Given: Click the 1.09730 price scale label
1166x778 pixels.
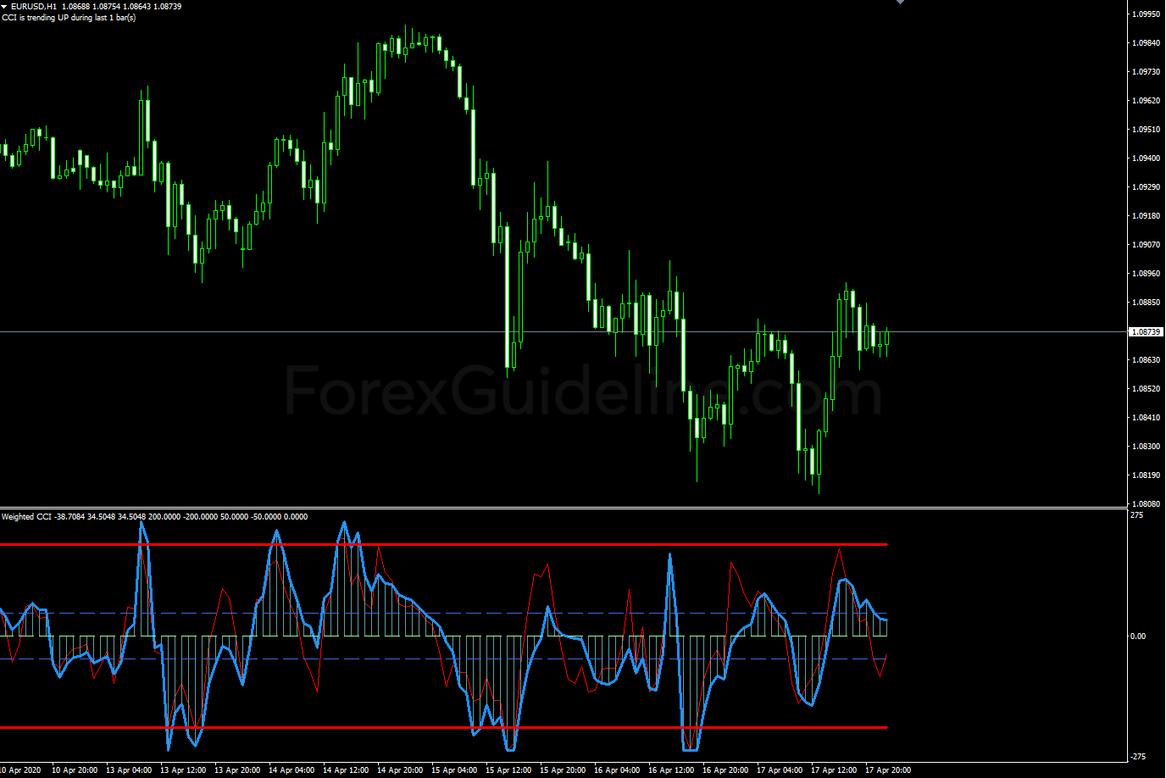Looking at the screenshot, I should point(1146,71).
